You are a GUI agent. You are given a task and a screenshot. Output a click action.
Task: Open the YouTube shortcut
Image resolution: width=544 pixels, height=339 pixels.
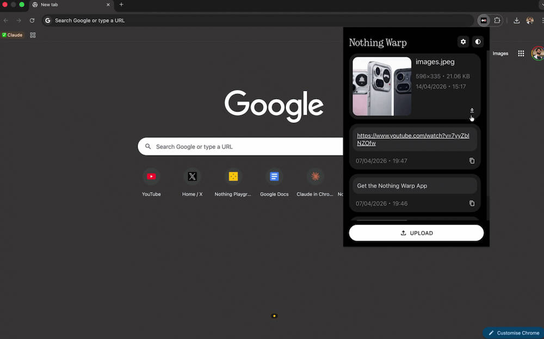click(x=151, y=176)
